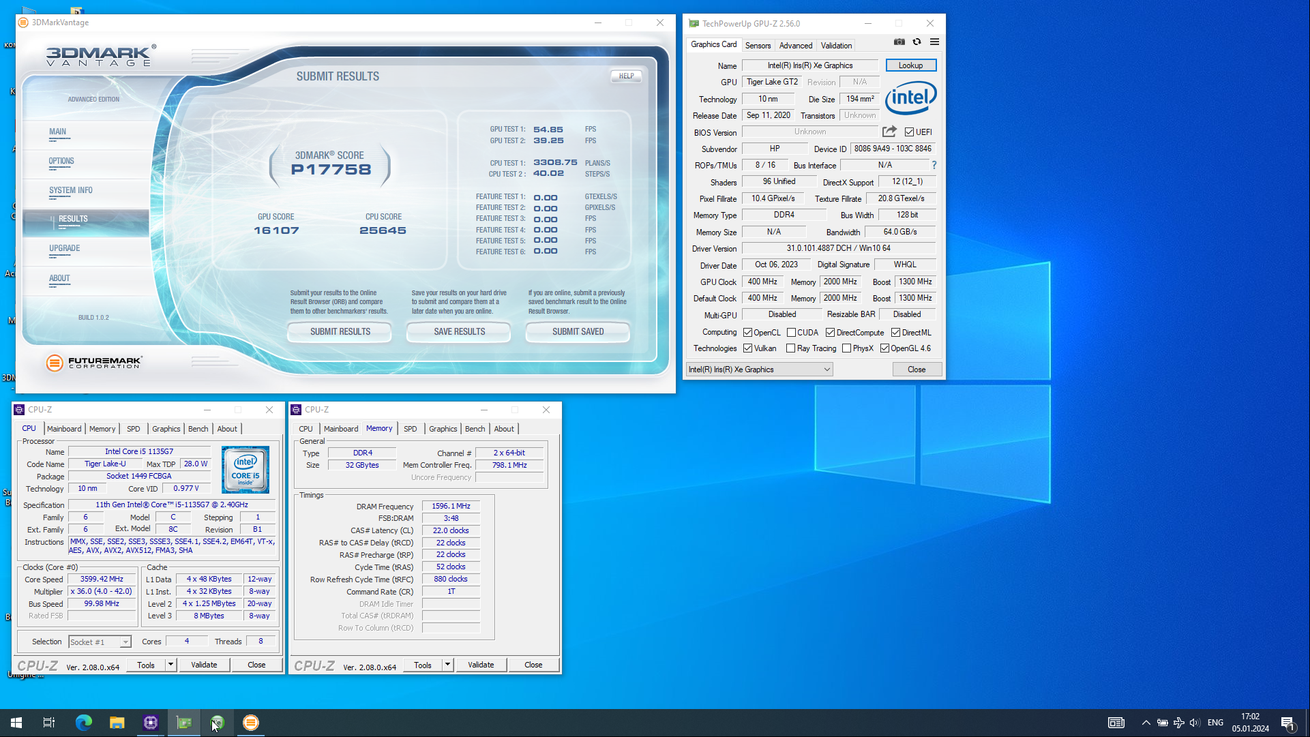
Task: Click the BIOS export share icon in GPU-Z
Action: pos(889,132)
